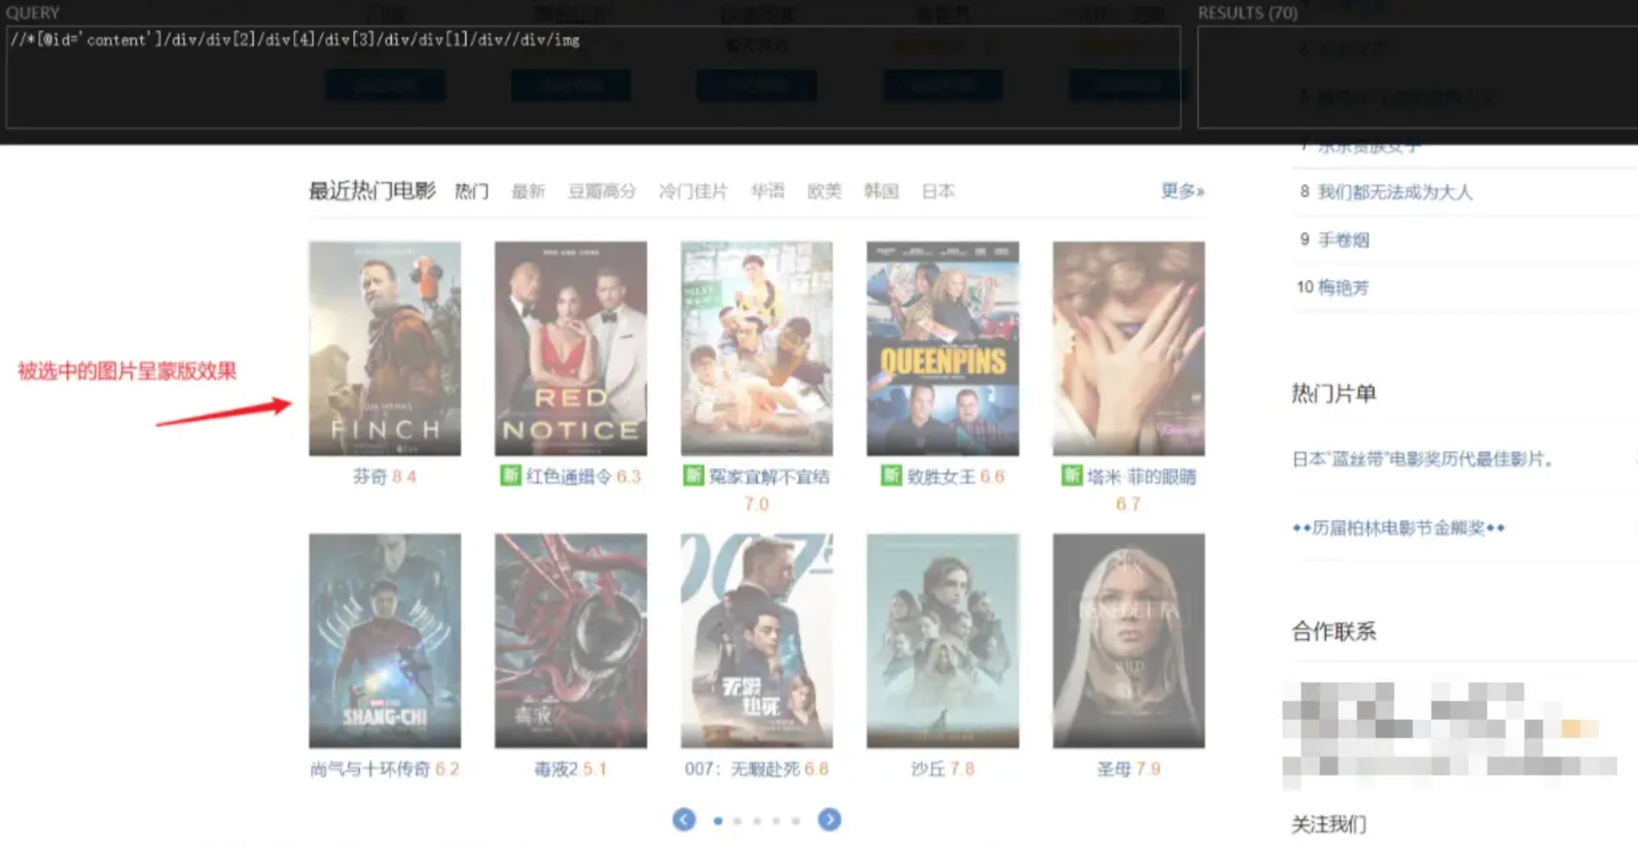The image size is (1638, 849).
Task: Click the carousel next arrow
Action: pos(829,820)
